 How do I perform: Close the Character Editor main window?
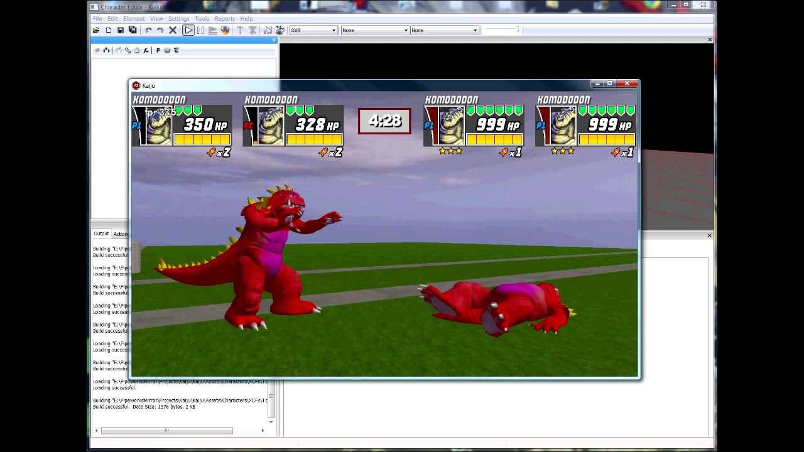703,5
